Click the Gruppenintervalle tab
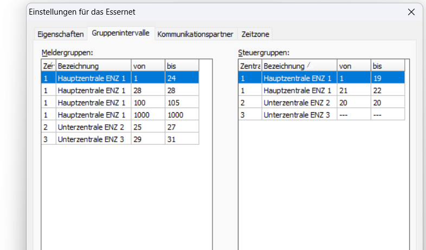This screenshot has width=426, height=250. click(120, 34)
